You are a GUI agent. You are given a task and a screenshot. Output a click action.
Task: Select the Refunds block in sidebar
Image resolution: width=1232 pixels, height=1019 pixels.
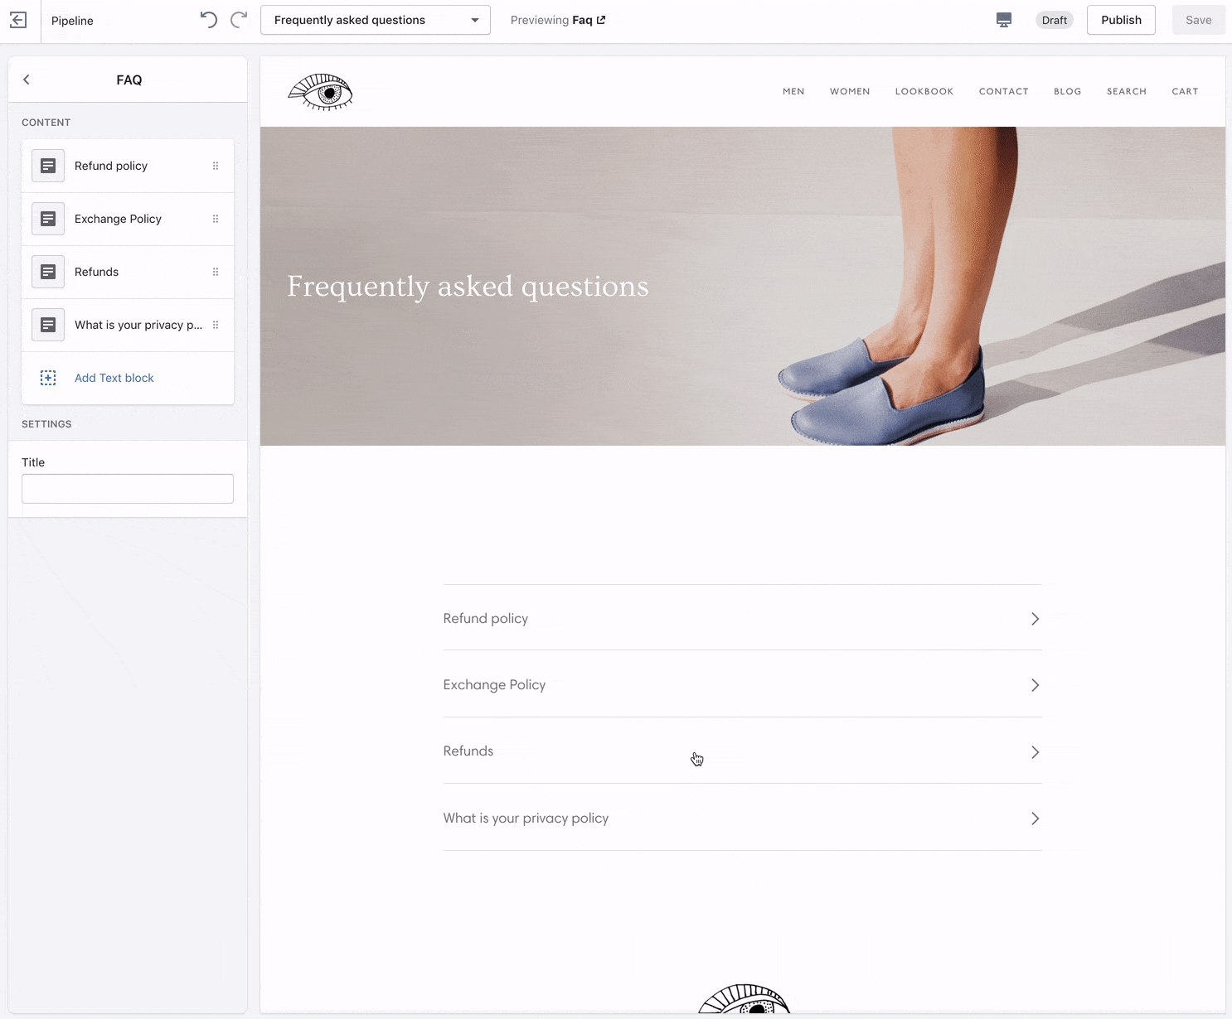97,272
